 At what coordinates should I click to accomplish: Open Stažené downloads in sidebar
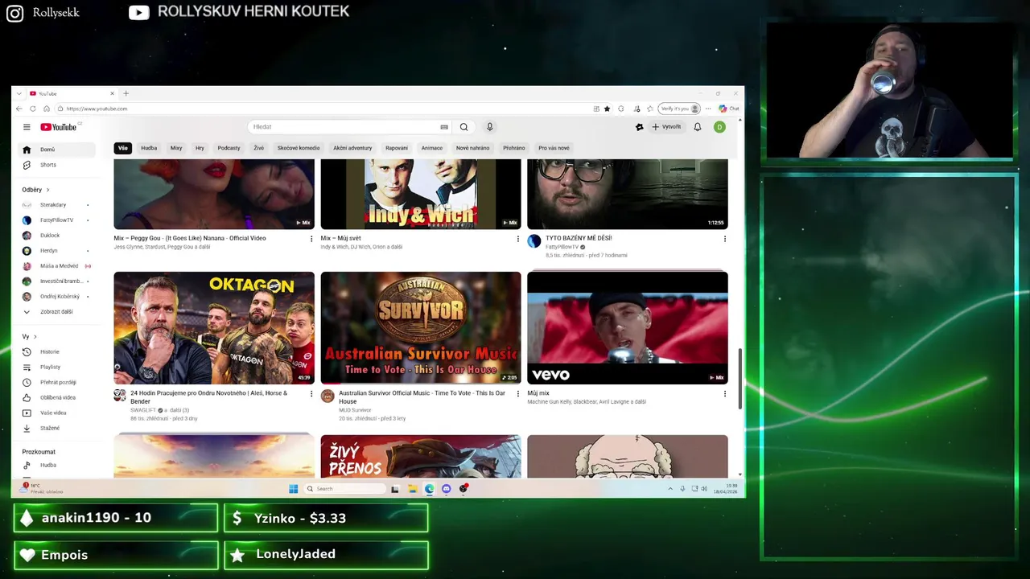click(x=56, y=428)
